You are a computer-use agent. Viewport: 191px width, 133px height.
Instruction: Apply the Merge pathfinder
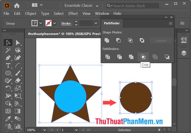tap(131, 57)
